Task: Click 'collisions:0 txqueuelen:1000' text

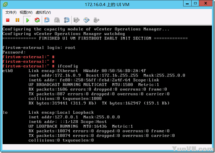Action: 65,99
